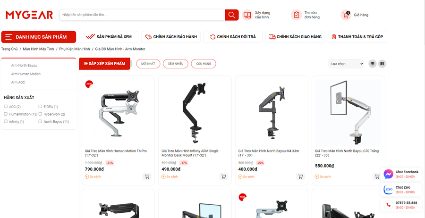Click the red search magnifier button
Image resolution: width=425 pixels, height=218 pixels.
(231, 15)
